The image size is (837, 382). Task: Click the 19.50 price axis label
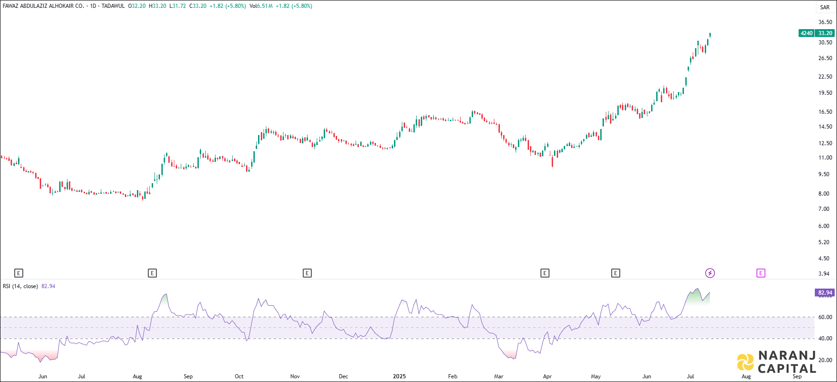click(x=825, y=93)
